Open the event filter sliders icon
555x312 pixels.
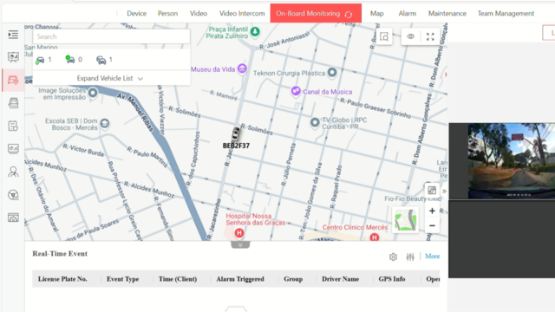click(410, 257)
